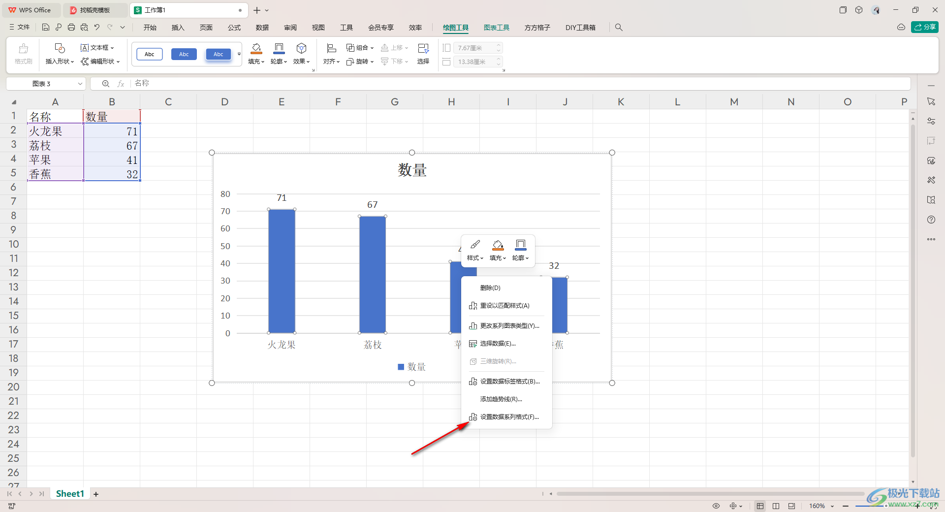
Task: Switch to the Insert ribbon tab
Action: tap(178, 28)
